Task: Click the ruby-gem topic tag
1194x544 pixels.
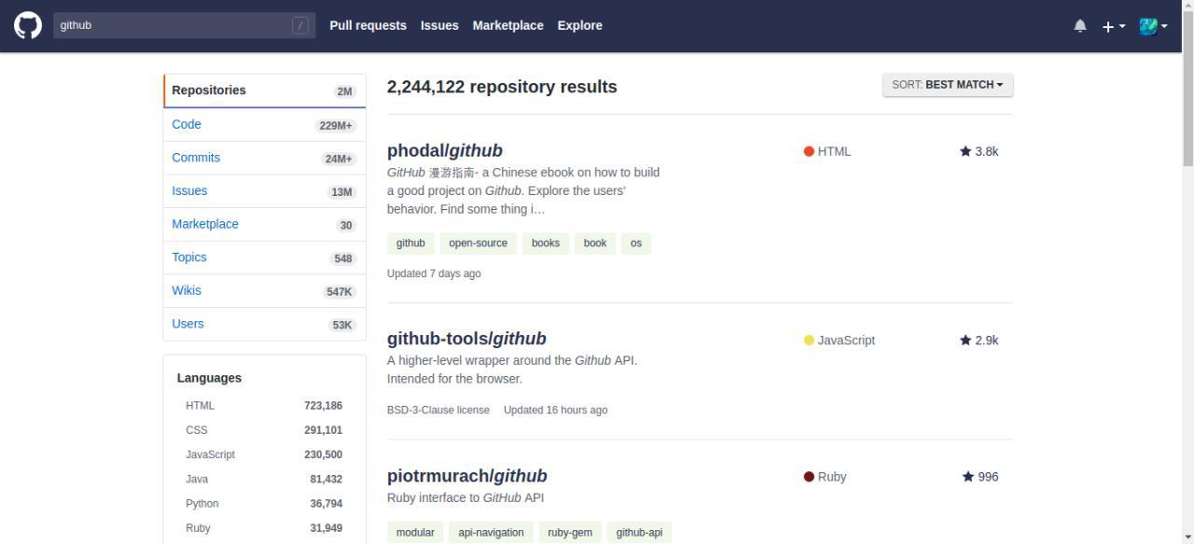Action: (x=570, y=533)
